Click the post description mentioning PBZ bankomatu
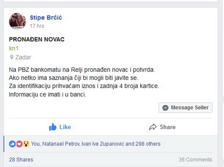Viewport: 224px width, 167px height. 84,82
